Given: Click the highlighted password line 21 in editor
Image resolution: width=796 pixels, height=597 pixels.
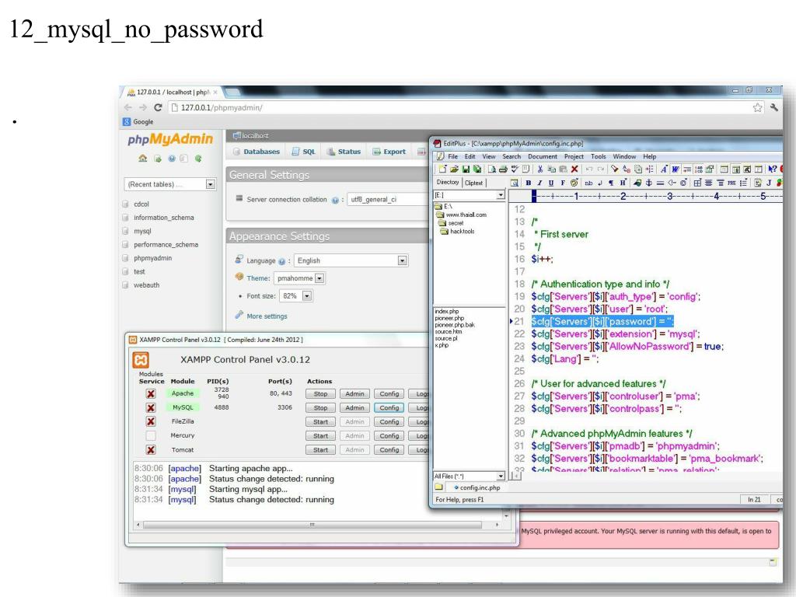Looking at the screenshot, I should point(602,321).
